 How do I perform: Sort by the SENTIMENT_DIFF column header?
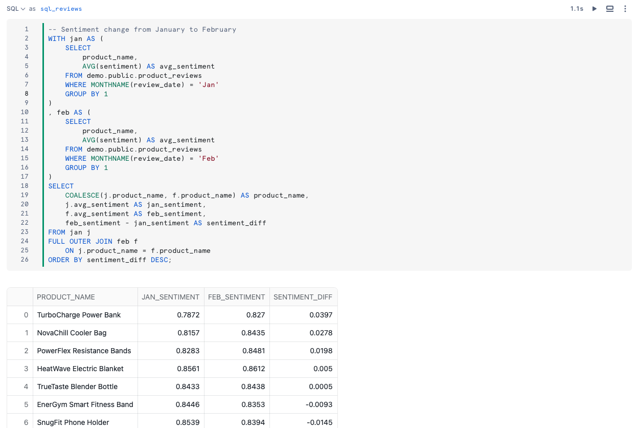point(304,297)
